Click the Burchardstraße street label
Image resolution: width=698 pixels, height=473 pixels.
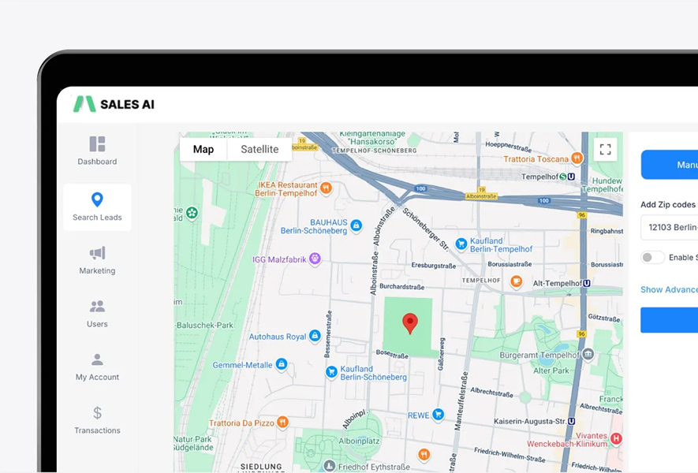[401, 287]
